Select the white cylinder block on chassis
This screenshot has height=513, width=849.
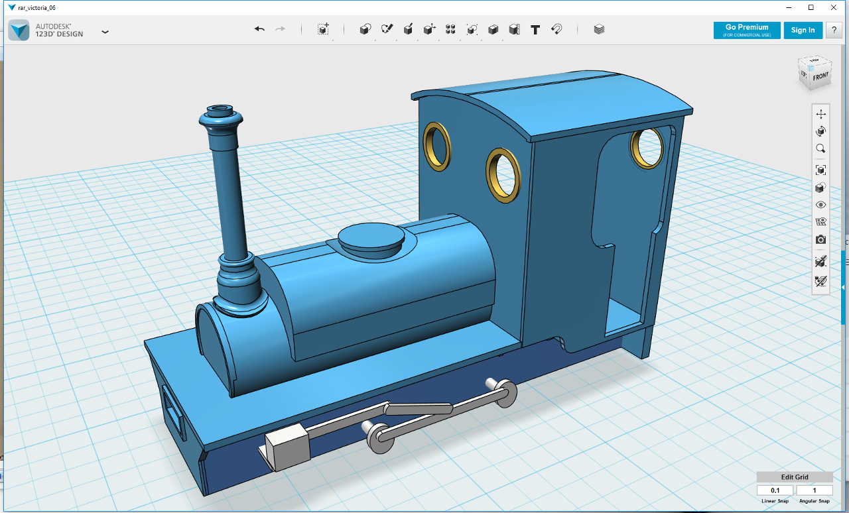[x=288, y=449]
